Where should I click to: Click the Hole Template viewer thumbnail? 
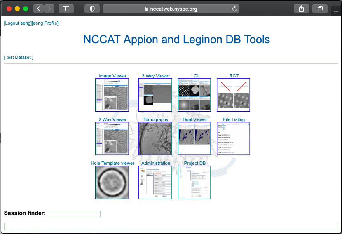112,183
